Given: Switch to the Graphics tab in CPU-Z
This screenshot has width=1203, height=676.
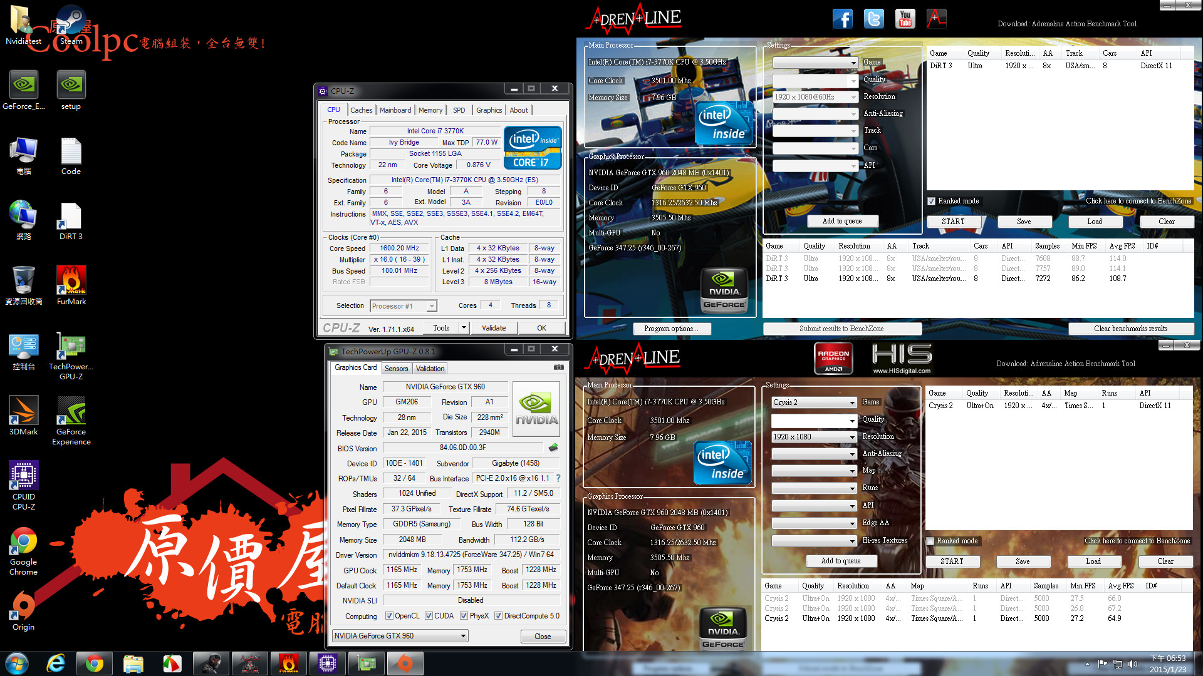Looking at the screenshot, I should (x=489, y=110).
